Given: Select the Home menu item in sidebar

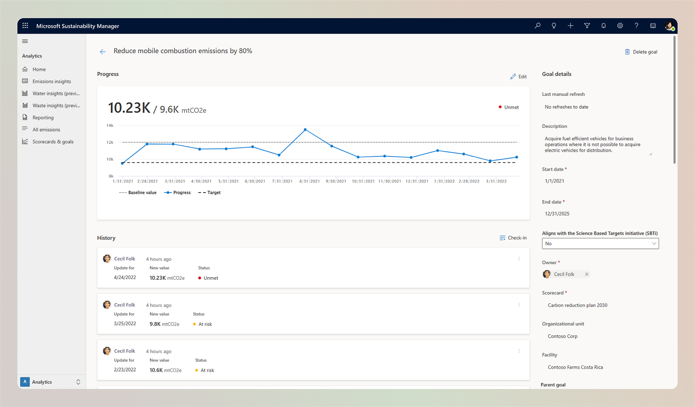Looking at the screenshot, I should tap(39, 69).
